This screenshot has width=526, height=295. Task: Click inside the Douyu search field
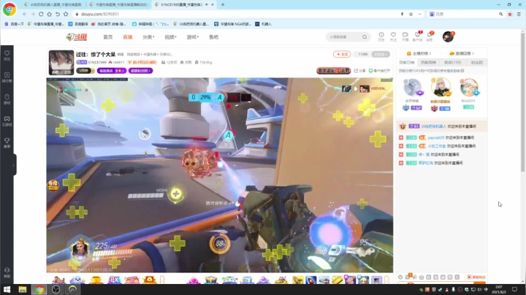[x=344, y=37]
